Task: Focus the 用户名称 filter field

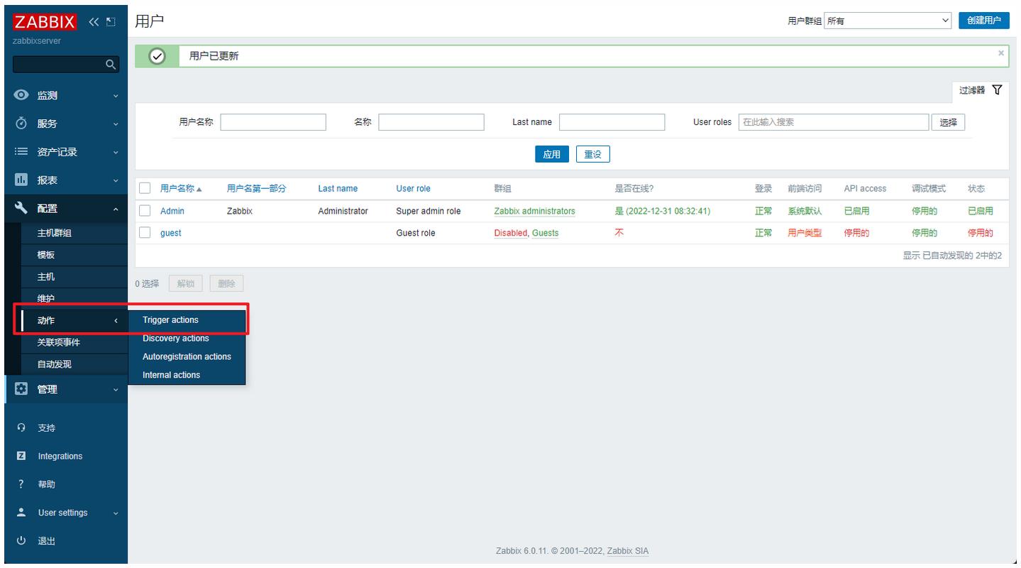Action: pyautogui.click(x=273, y=122)
